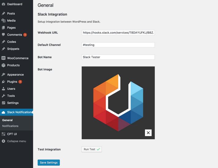
Task: Go to Posts menu item
Action: coord(17,13)
